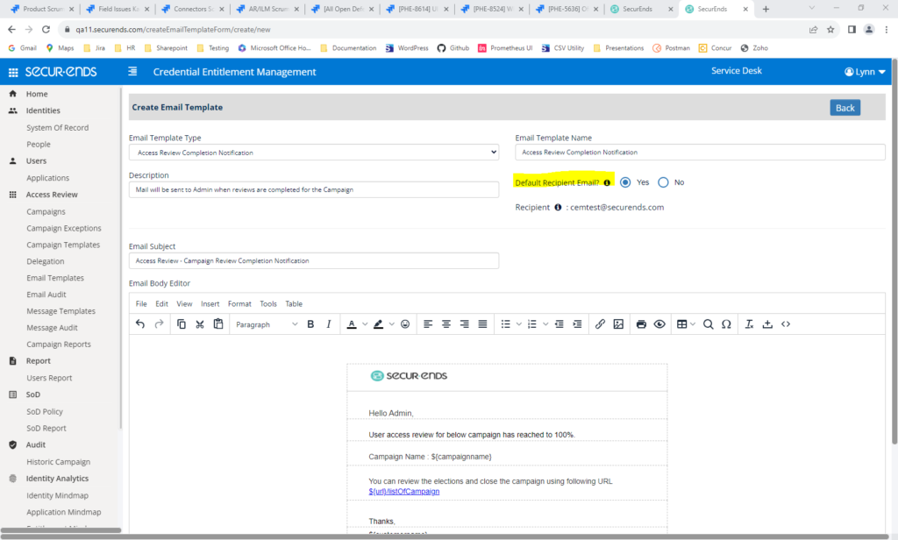898x540 pixels.
Task: Toggle Italic formatting
Action: 329,324
